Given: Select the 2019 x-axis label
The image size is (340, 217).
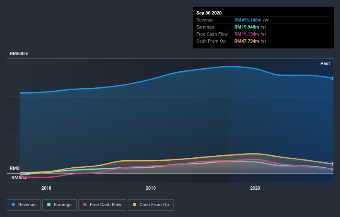Looking at the screenshot, I should [151, 188].
